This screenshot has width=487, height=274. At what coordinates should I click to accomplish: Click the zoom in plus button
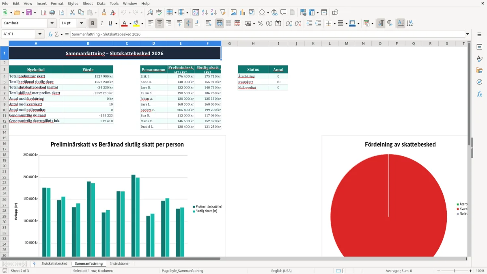point(471,271)
